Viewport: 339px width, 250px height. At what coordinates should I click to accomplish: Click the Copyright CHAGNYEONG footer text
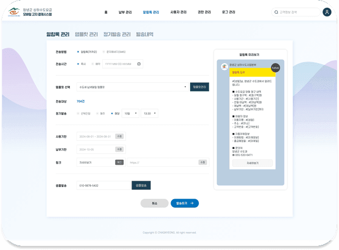tap(169, 233)
